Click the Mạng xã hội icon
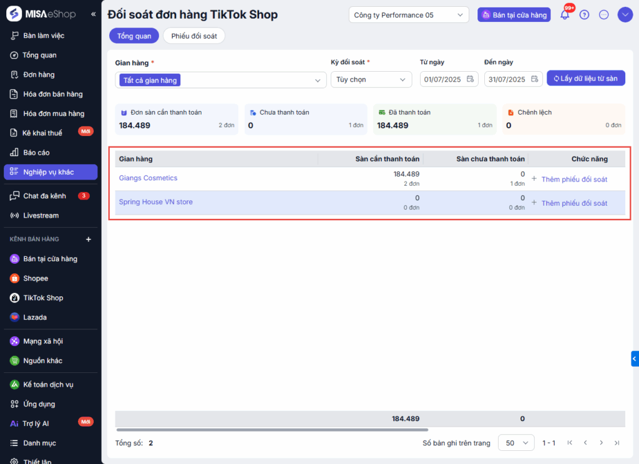 click(x=15, y=341)
